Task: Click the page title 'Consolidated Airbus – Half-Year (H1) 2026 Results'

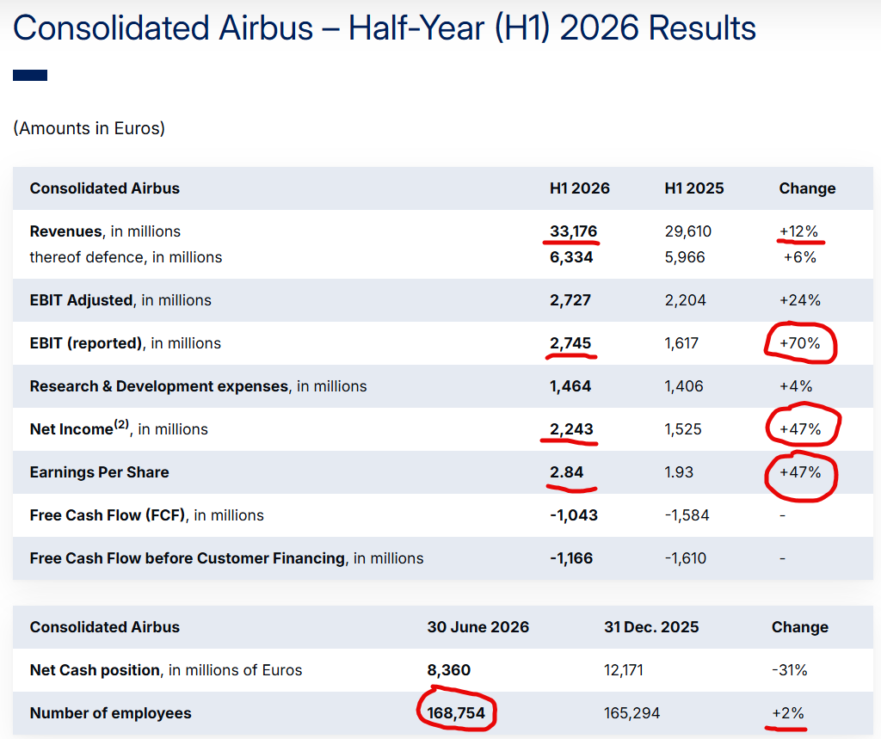Action: (x=385, y=28)
